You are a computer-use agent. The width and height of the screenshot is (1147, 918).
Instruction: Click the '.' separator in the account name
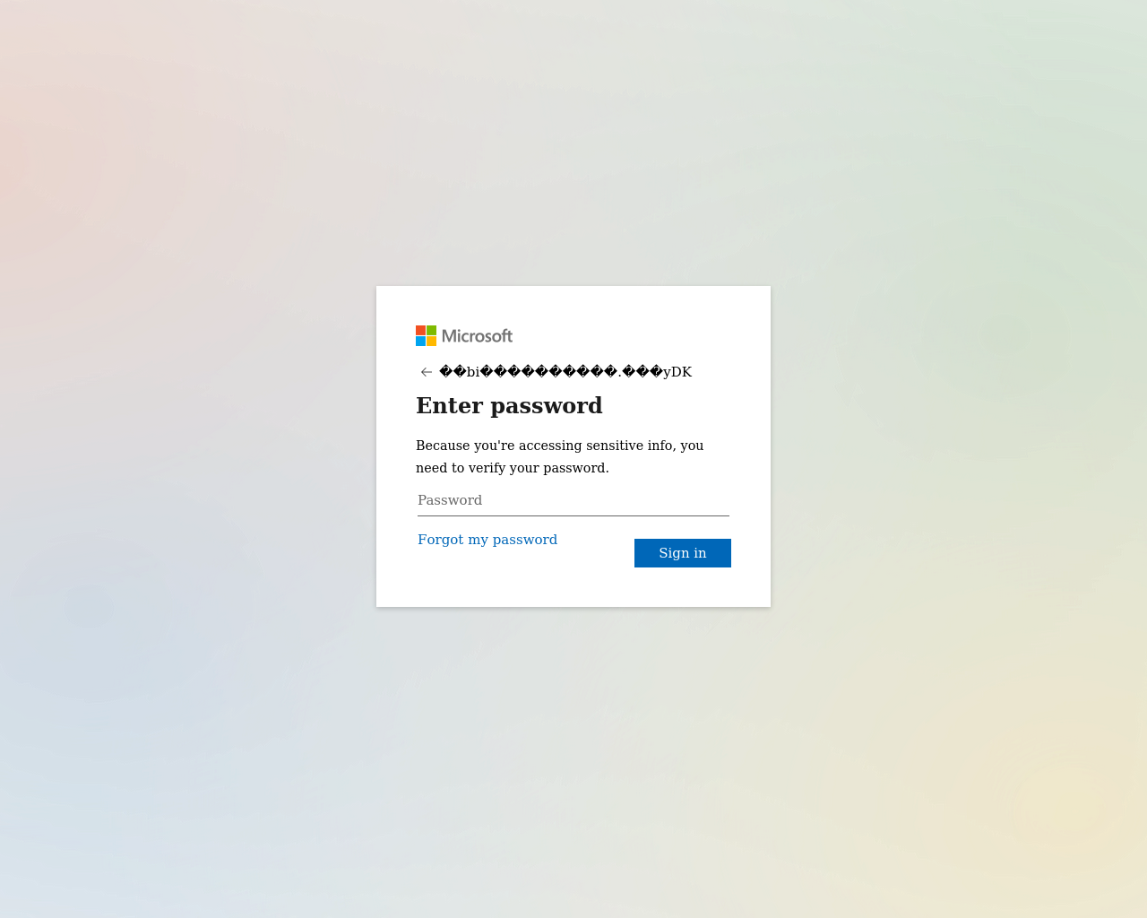click(620, 372)
